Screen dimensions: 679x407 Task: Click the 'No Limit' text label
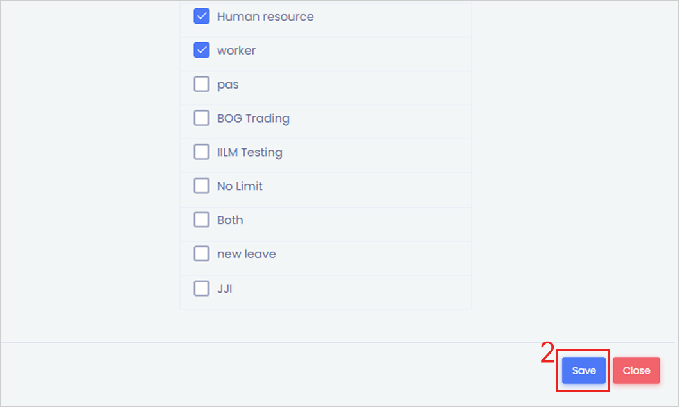point(240,186)
